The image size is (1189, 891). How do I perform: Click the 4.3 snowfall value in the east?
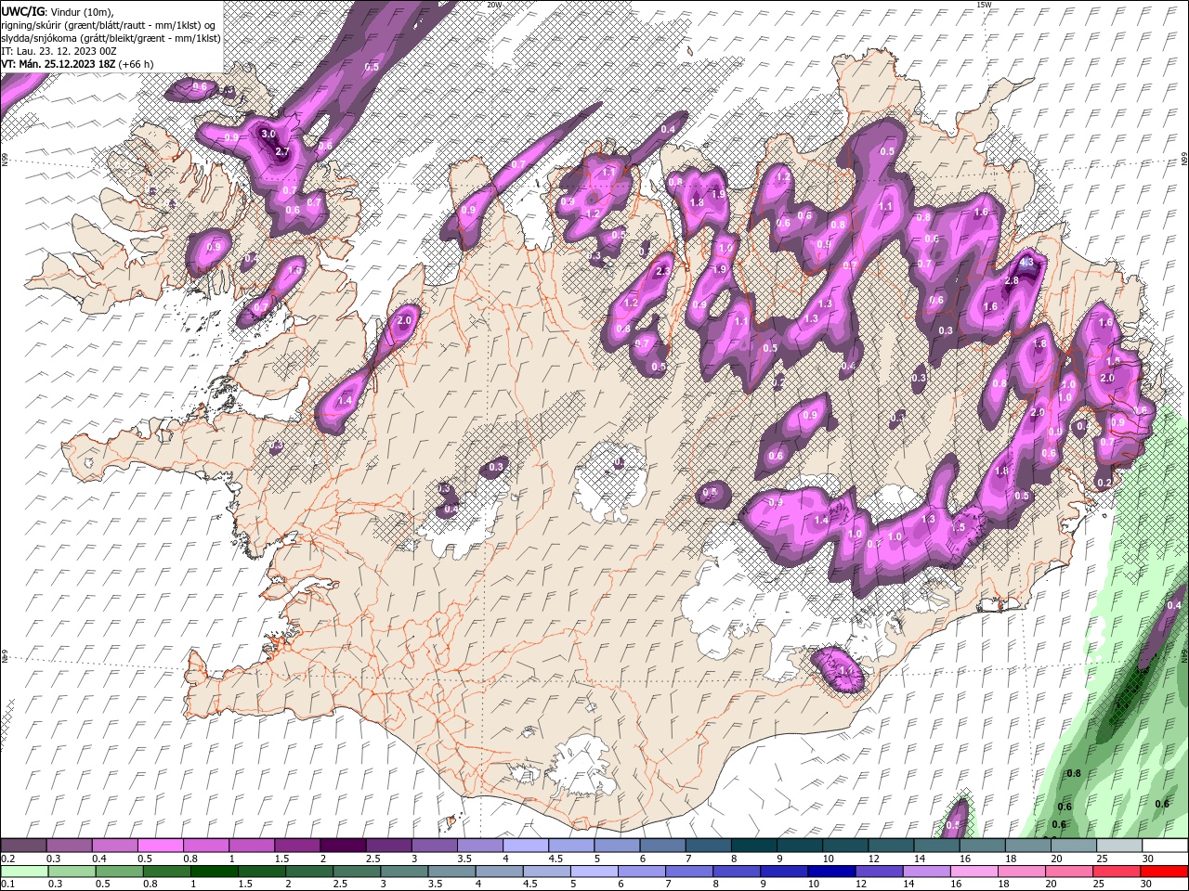1026,263
